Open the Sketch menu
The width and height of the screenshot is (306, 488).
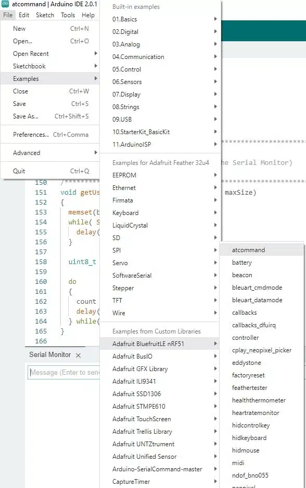click(x=45, y=15)
